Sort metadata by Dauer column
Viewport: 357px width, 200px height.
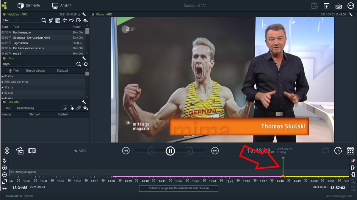coord(76,27)
